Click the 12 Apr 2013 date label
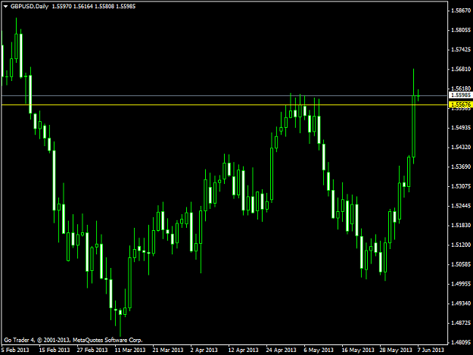 (243, 350)
